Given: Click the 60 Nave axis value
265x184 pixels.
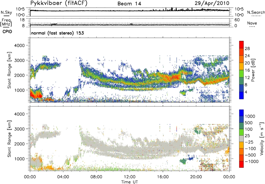Looking at the screenshot, I should click(x=237, y=20).
